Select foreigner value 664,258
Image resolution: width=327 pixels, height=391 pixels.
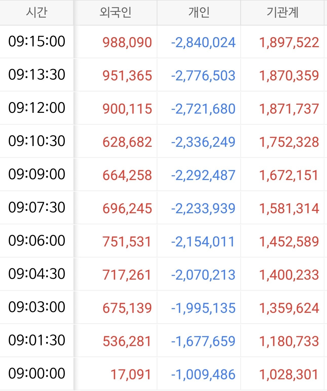tap(127, 175)
